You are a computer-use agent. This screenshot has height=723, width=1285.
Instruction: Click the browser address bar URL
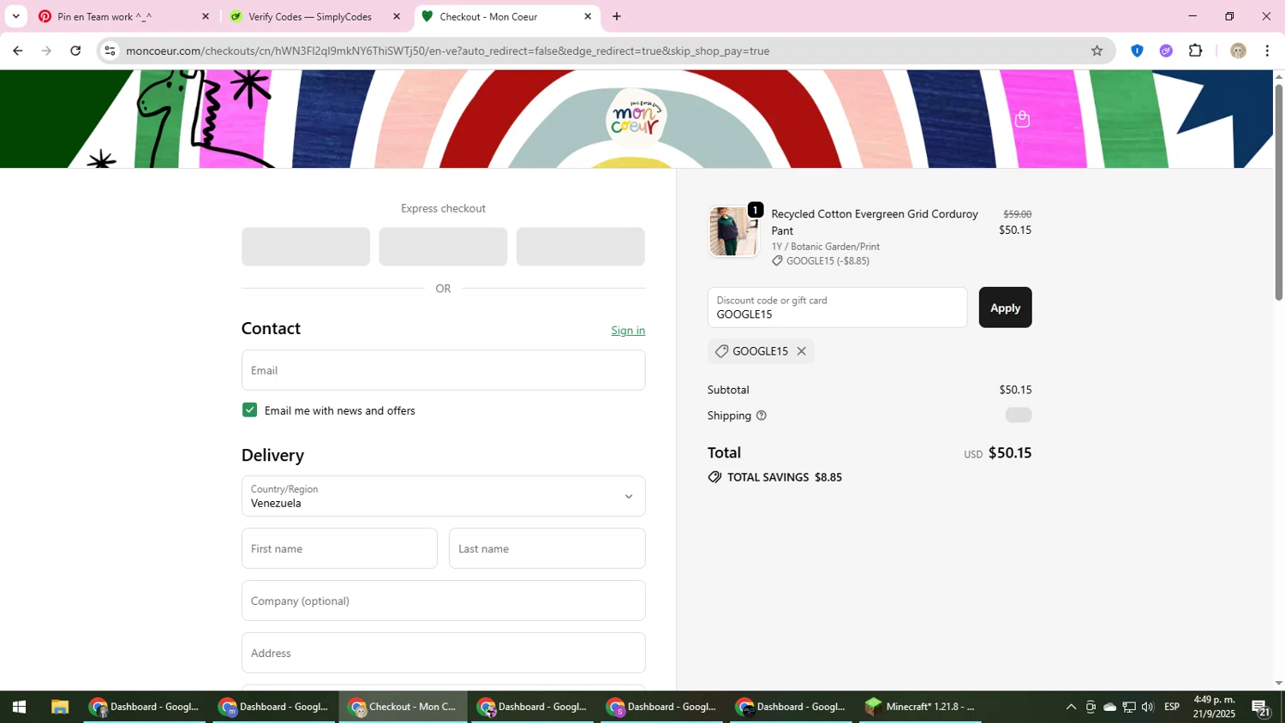pos(447,51)
